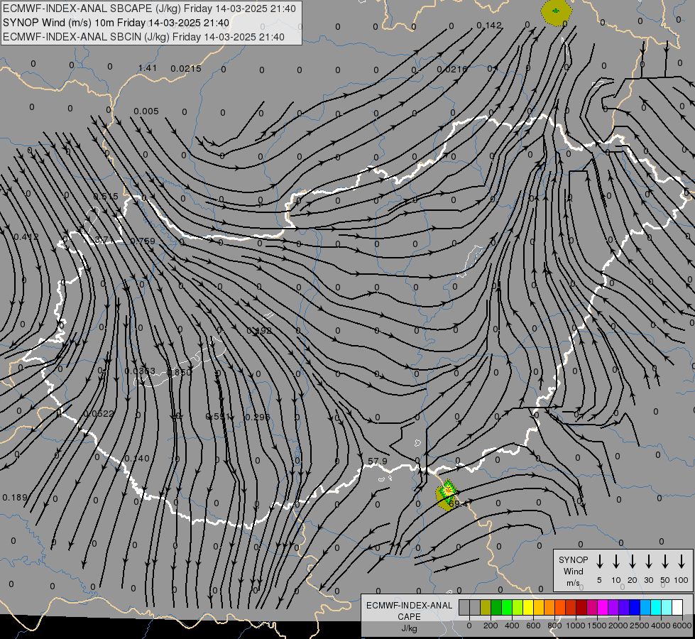This screenshot has height=639, width=695.
Task: Click the map value 0.005
Action: (x=146, y=111)
